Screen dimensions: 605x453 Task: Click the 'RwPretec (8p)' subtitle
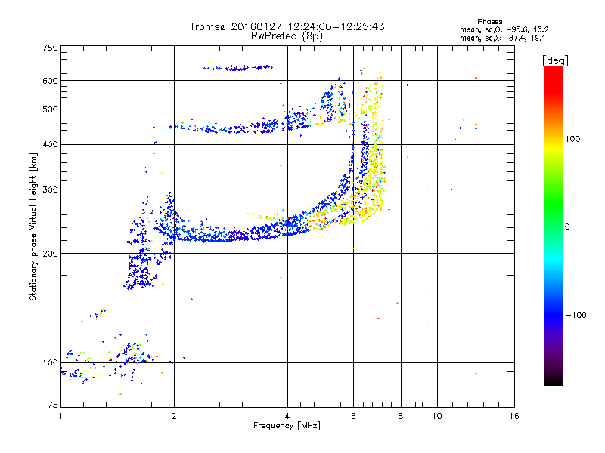(287, 36)
